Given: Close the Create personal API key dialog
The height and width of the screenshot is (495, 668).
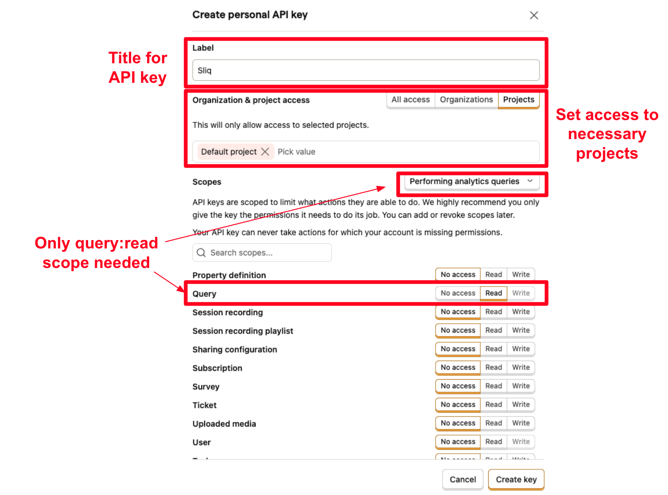Looking at the screenshot, I should point(534,15).
